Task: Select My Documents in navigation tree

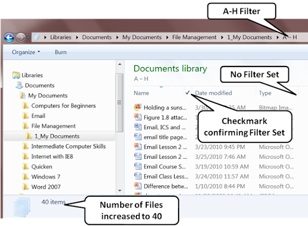Action: (x=48, y=95)
